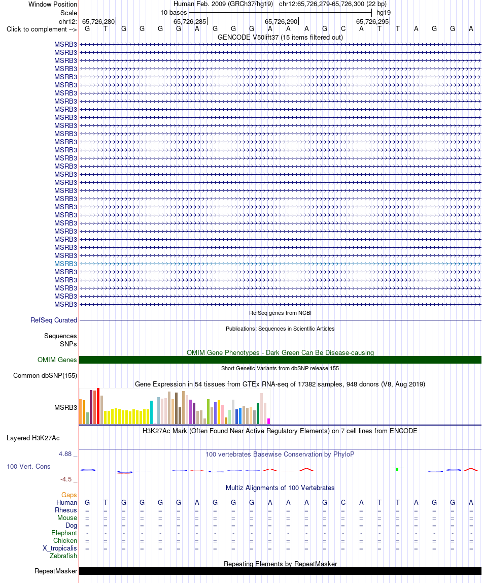This screenshot has height=583, width=482.
Task: Click the Sequences SNPs track label
Action: tap(60, 340)
